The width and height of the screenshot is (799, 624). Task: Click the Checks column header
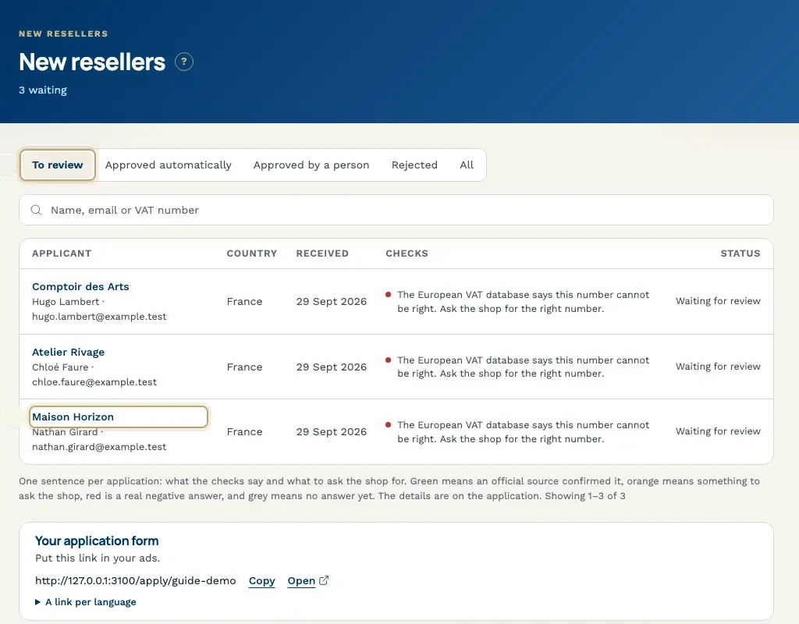pos(407,253)
